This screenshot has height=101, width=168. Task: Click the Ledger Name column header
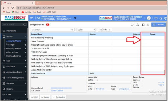pos(59,34)
